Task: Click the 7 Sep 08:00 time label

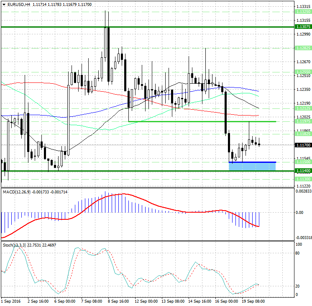Action: [x=92, y=301]
